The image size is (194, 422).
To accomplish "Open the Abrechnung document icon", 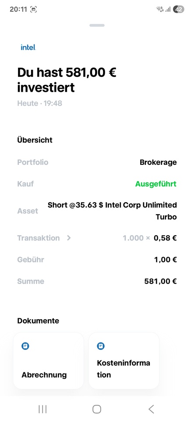I will tap(25, 346).
